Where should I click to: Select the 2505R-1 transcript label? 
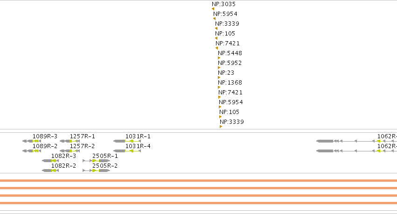(105, 156)
